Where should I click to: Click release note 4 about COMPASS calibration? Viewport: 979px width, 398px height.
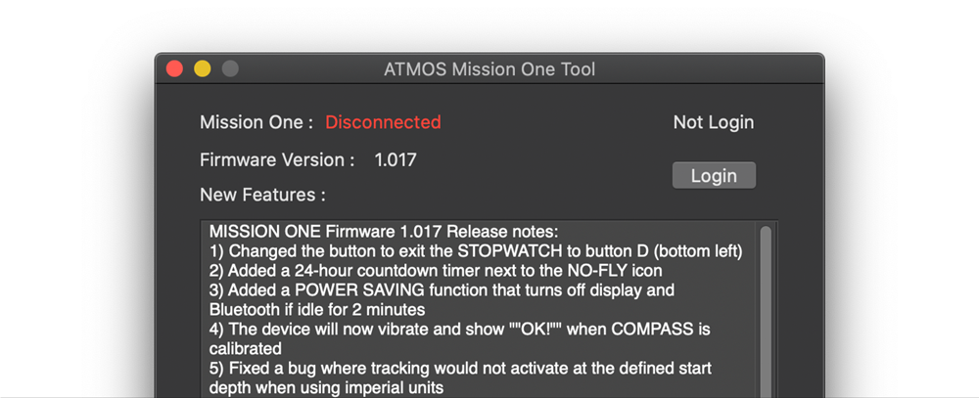pyautogui.click(x=459, y=338)
